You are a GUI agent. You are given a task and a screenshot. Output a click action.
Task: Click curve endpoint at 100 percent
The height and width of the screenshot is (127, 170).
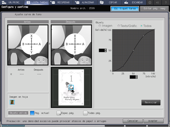point(155,29)
